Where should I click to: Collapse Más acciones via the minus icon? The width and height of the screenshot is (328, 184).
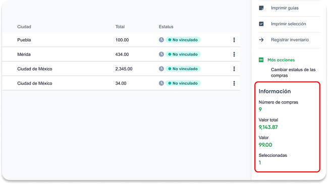(261, 60)
